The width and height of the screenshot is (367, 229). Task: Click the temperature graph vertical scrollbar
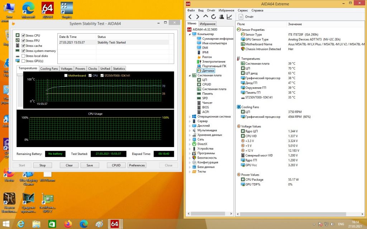pyautogui.click(x=20, y=90)
